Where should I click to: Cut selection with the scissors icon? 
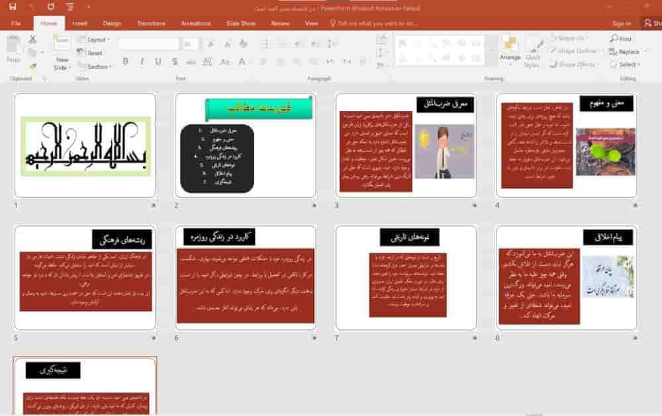tap(32, 40)
